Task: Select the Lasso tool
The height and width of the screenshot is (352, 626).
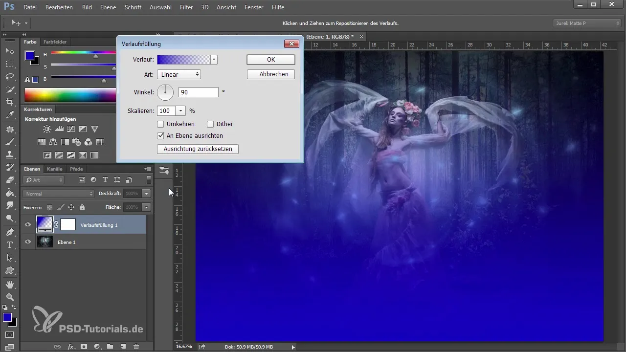Action: (x=9, y=77)
